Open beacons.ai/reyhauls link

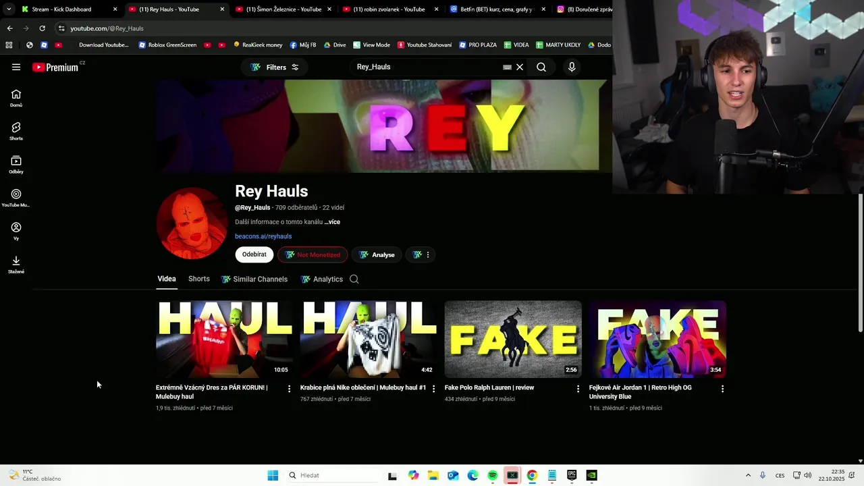pyautogui.click(x=263, y=236)
